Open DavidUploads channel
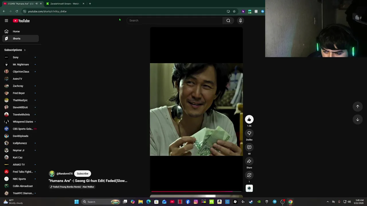This screenshot has width=367, height=206. 20,136
